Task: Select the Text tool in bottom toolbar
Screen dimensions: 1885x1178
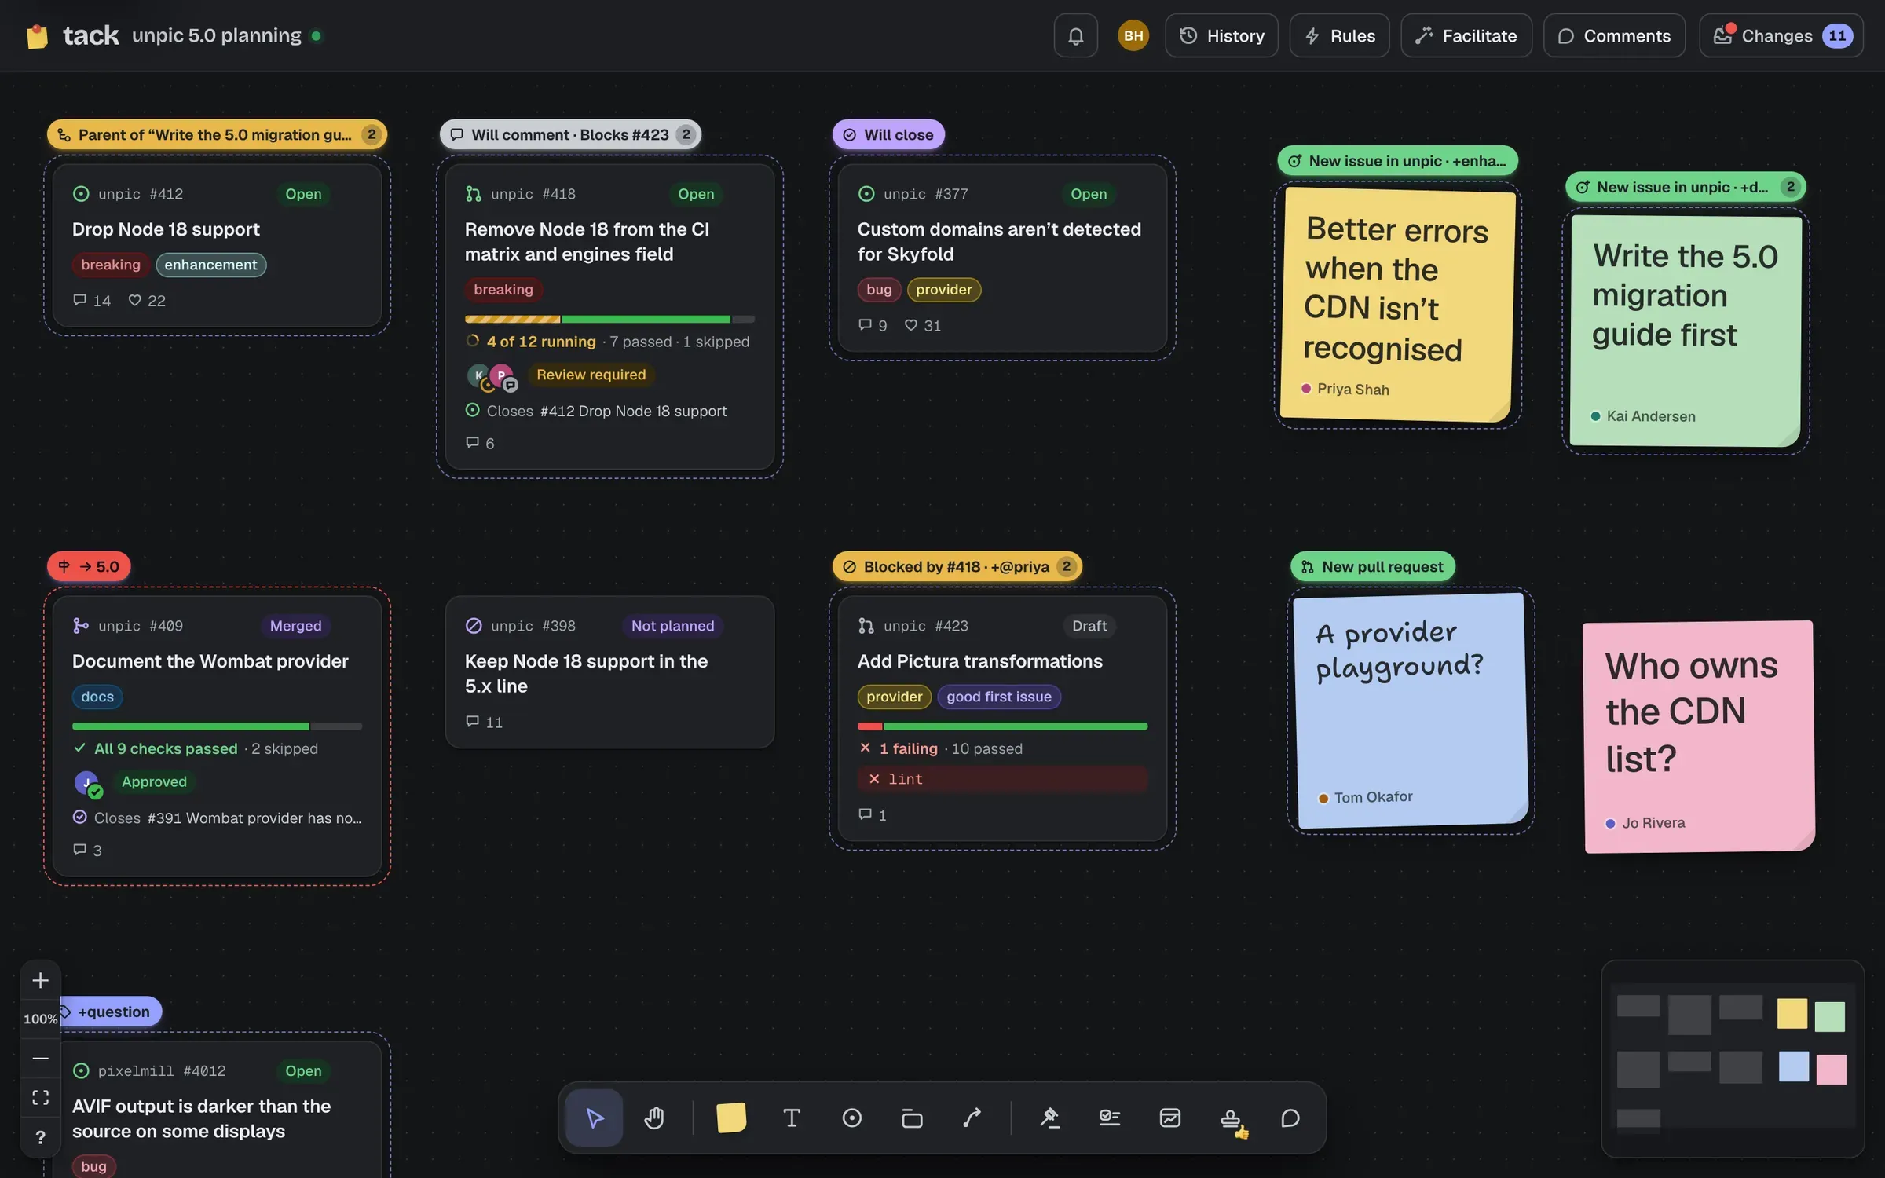Action: pos(792,1118)
